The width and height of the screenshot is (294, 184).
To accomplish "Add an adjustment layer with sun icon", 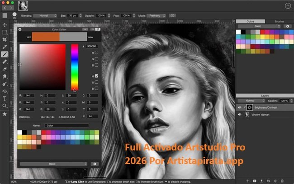I will coord(275,181).
